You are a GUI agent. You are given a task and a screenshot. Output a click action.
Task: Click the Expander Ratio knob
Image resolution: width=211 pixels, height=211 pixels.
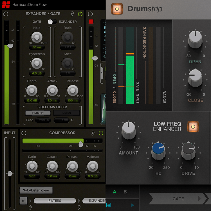68,37
